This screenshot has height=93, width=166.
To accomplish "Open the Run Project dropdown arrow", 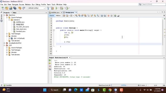I will click(59, 8).
